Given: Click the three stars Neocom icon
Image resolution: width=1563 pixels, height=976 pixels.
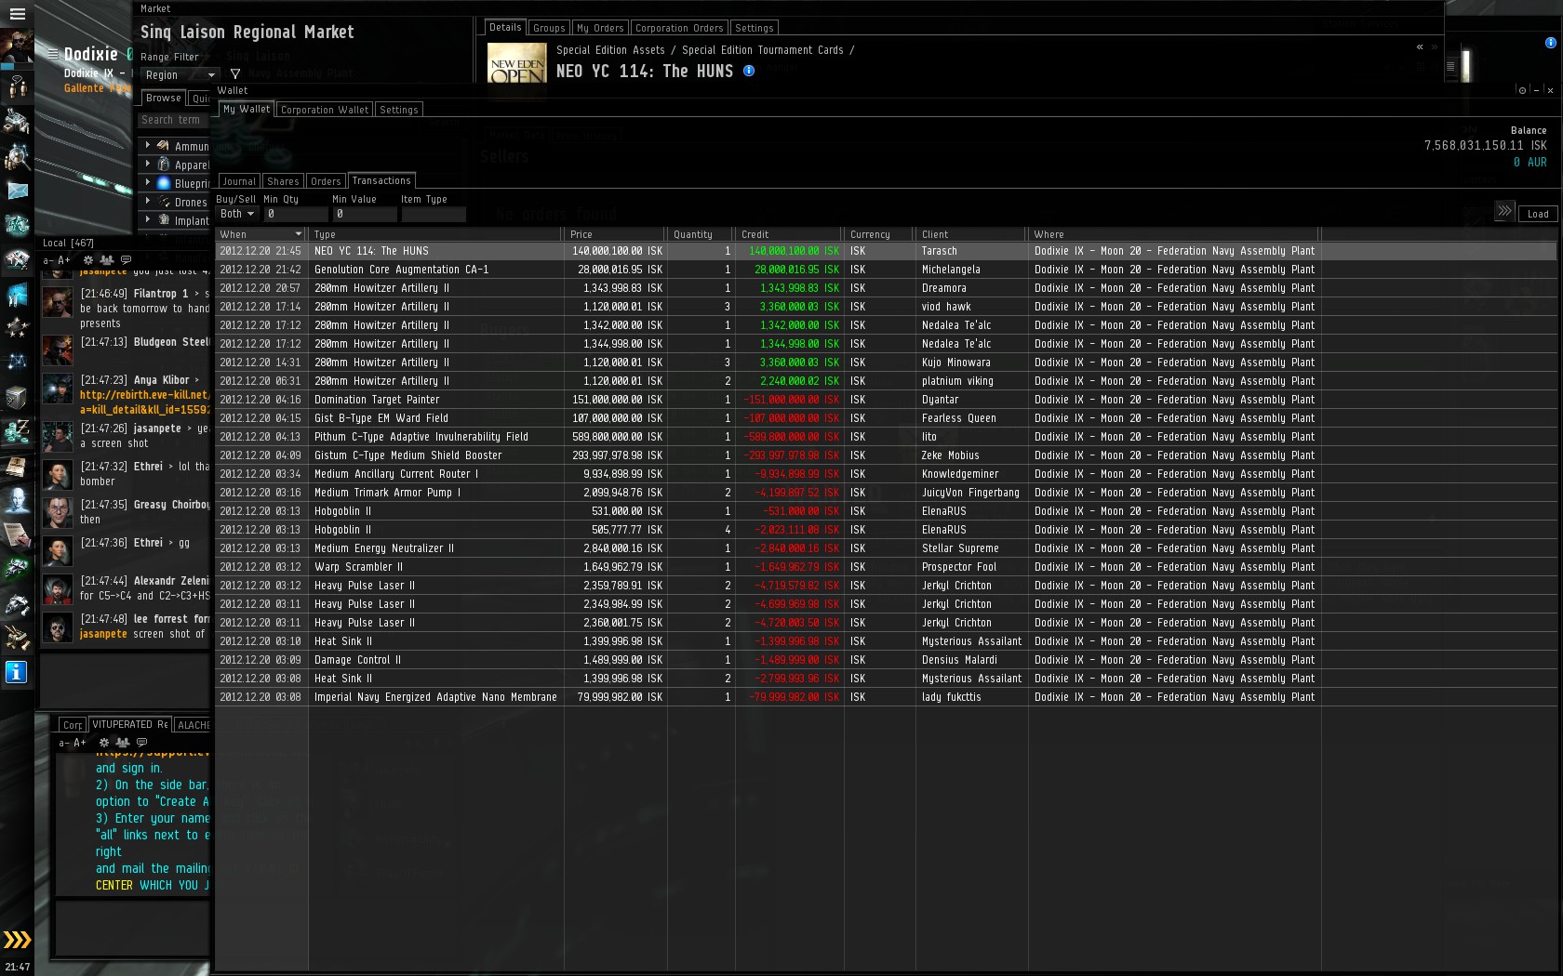Looking at the screenshot, I should point(17,327).
